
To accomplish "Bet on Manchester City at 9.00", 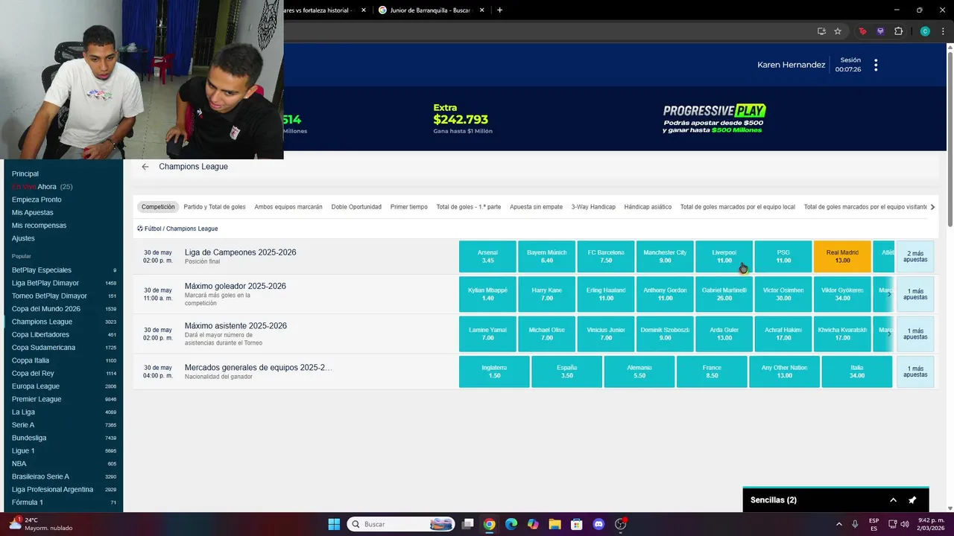I will [x=665, y=257].
